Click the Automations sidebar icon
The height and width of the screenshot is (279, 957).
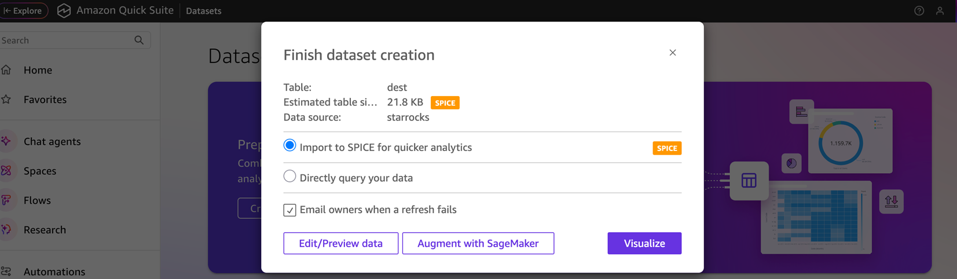click(6, 271)
